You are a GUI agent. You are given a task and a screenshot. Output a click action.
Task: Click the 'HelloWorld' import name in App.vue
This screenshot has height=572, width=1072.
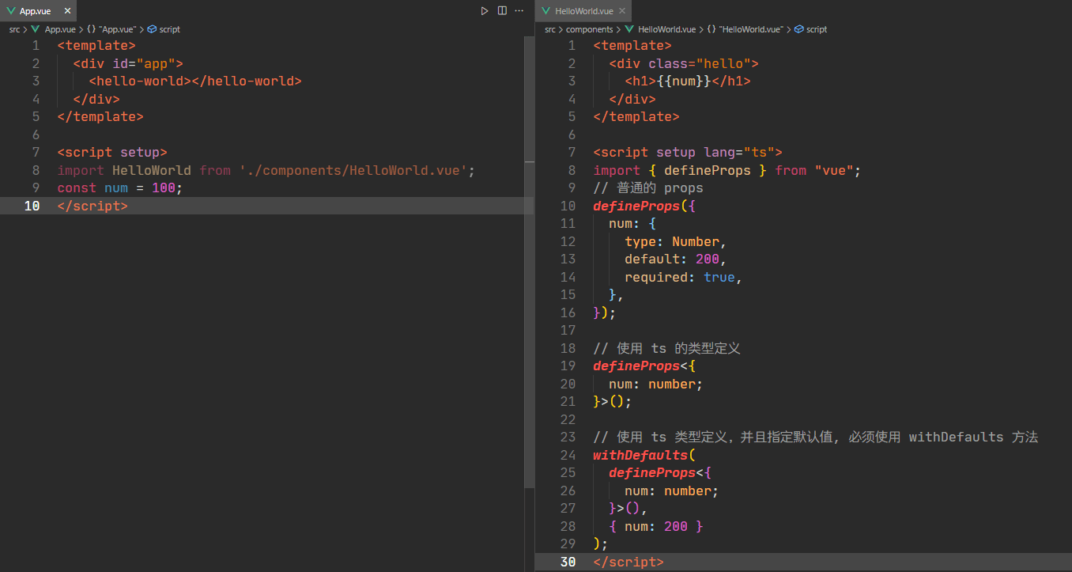tap(151, 170)
